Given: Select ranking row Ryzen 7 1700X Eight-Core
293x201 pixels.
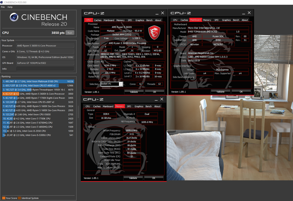Looking at the screenshot, I should click(x=38, y=98).
